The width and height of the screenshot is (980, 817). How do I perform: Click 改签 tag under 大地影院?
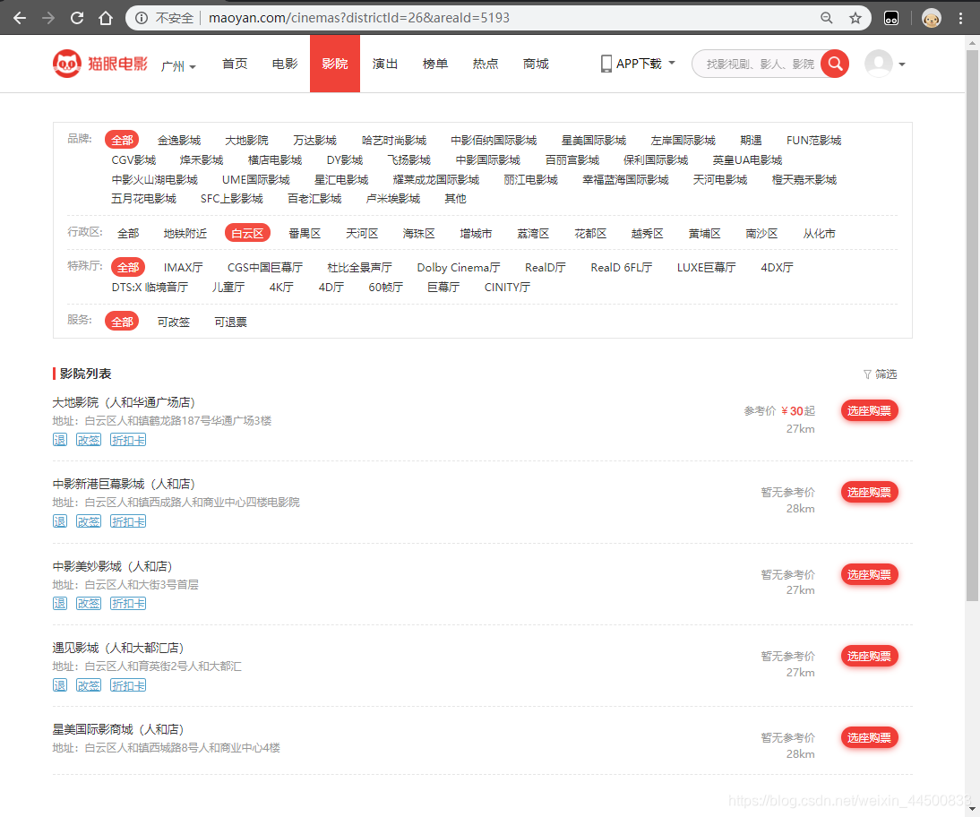coord(88,440)
